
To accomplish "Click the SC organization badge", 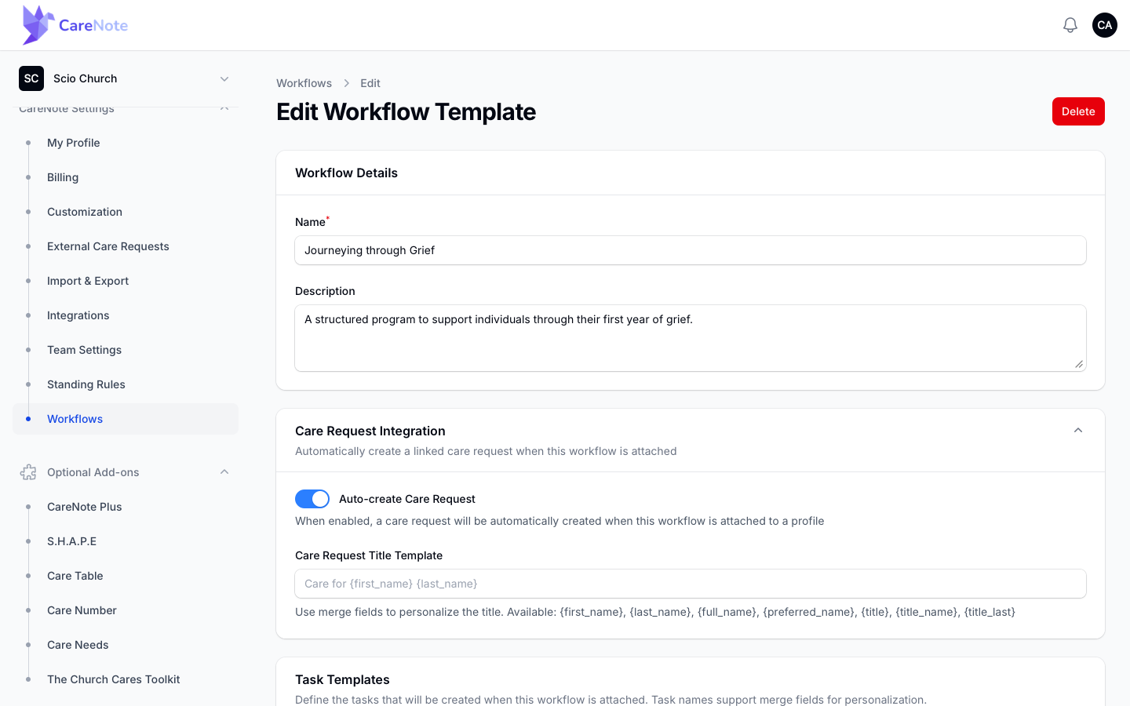I will [x=31, y=78].
